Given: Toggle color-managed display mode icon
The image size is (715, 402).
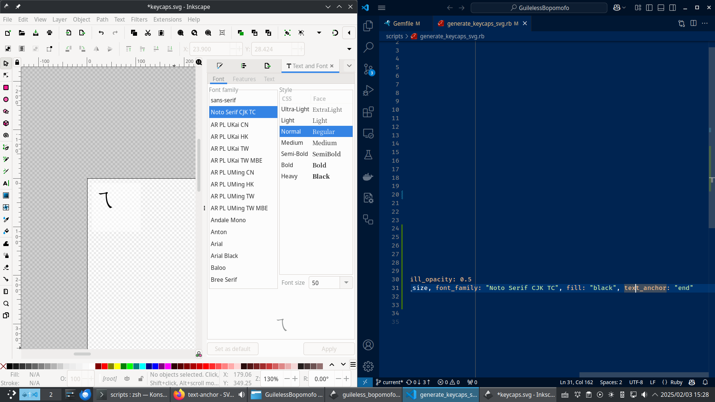Looking at the screenshot, I should pos(199,354).
